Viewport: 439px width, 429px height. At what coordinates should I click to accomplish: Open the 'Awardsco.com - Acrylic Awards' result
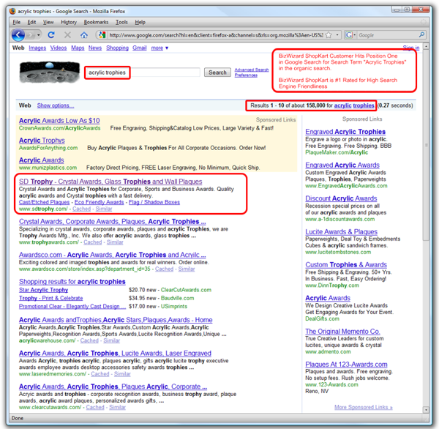click(112, 255)
